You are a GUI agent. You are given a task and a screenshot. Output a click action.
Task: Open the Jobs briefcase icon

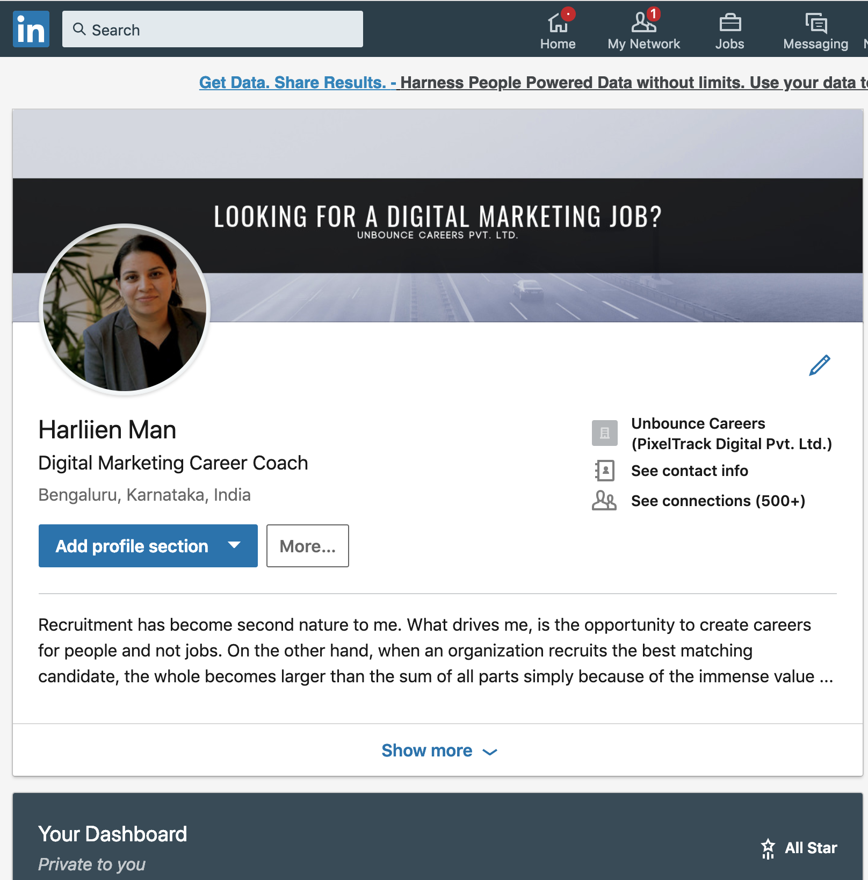pyautogui.click(x=730, y=23)
